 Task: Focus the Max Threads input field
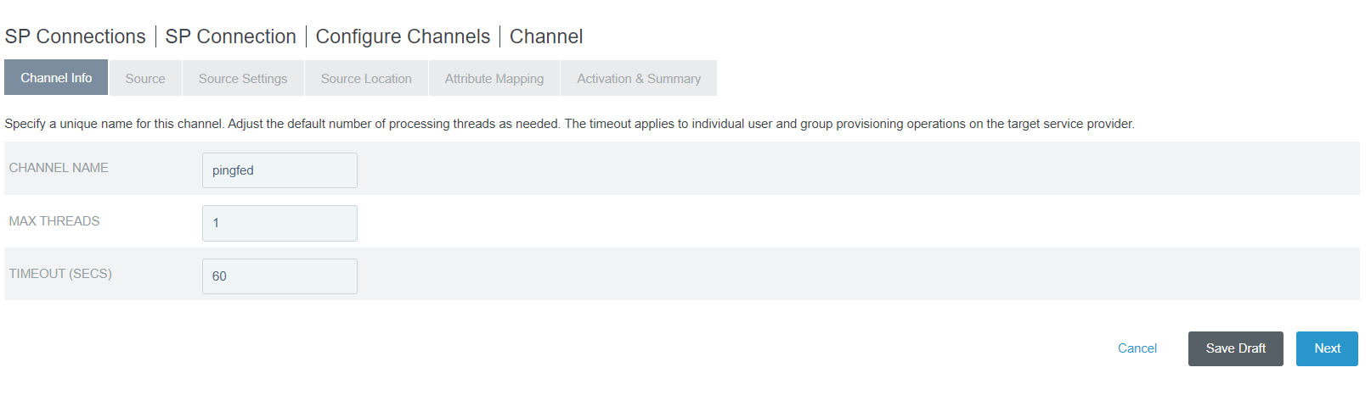[279, 223]
